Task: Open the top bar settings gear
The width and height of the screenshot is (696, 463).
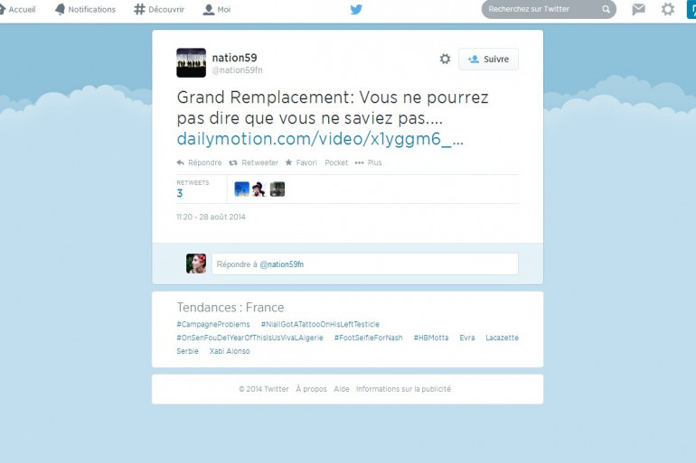Action: point(668,9)
